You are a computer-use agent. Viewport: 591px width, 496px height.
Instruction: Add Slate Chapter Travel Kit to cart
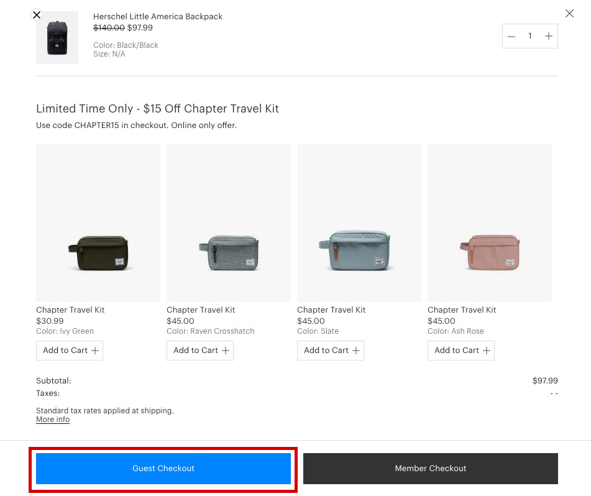[331, 351]
